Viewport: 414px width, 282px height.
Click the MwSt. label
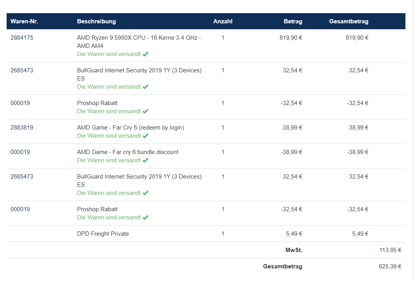tap(294, 250)
